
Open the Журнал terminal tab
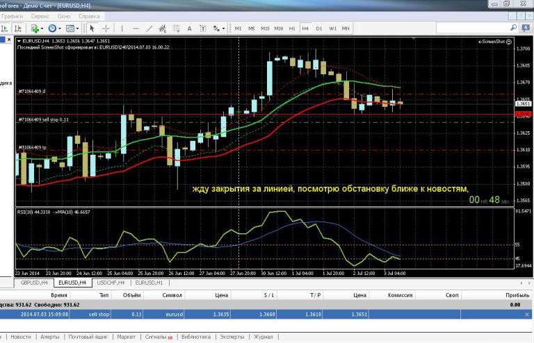pyautogui.click(x=264, y=337)
